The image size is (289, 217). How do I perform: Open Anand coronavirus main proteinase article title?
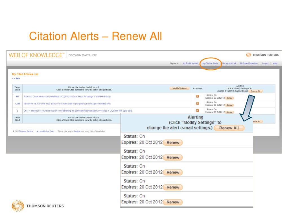pos(67,97)
